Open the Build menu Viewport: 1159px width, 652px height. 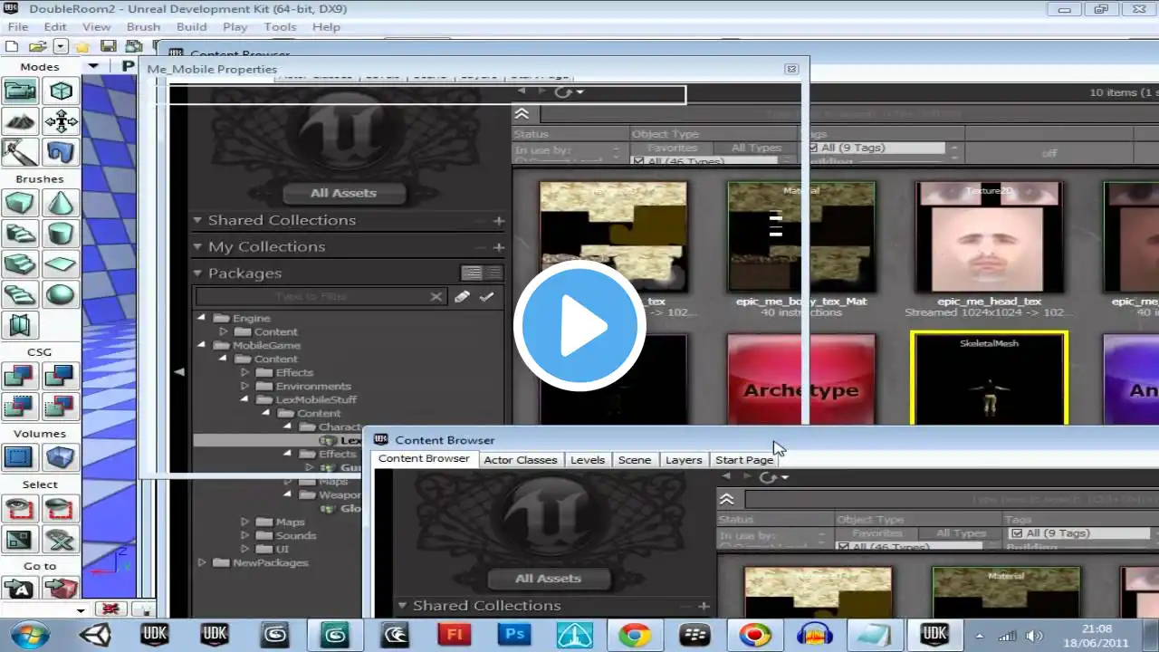point(192,26)
